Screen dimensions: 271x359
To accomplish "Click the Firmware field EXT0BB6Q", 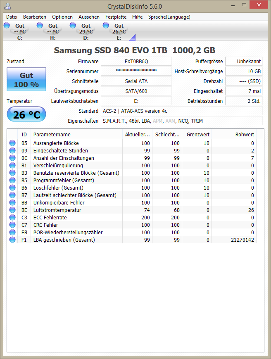I will [x=136, y=62].
